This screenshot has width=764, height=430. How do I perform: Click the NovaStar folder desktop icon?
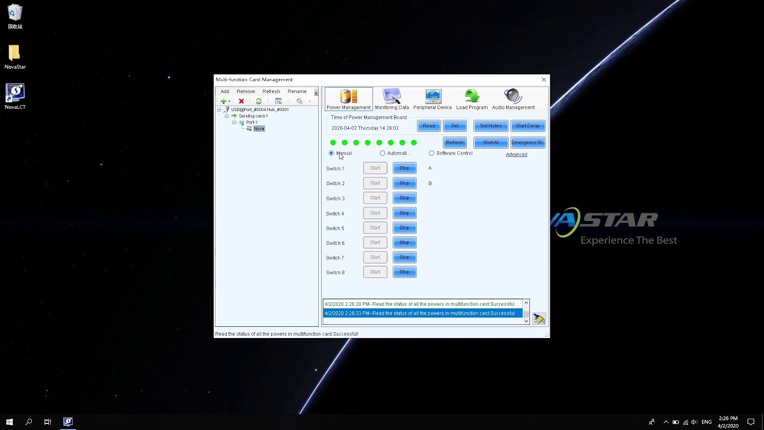click(x=15, y=57)
